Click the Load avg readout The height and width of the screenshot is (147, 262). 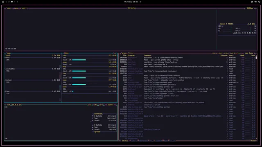[244, 33]
